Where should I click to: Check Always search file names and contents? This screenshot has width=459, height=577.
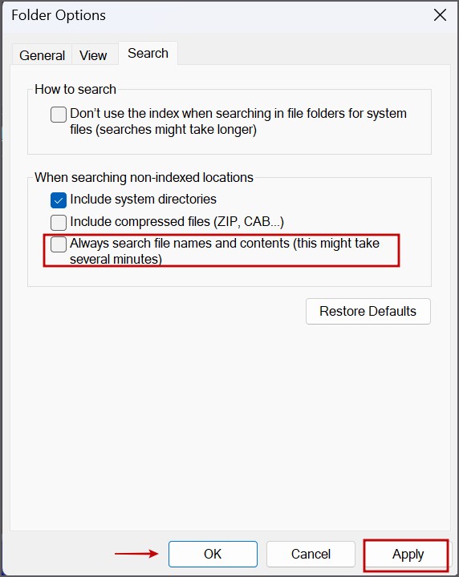tap(59, 244)
